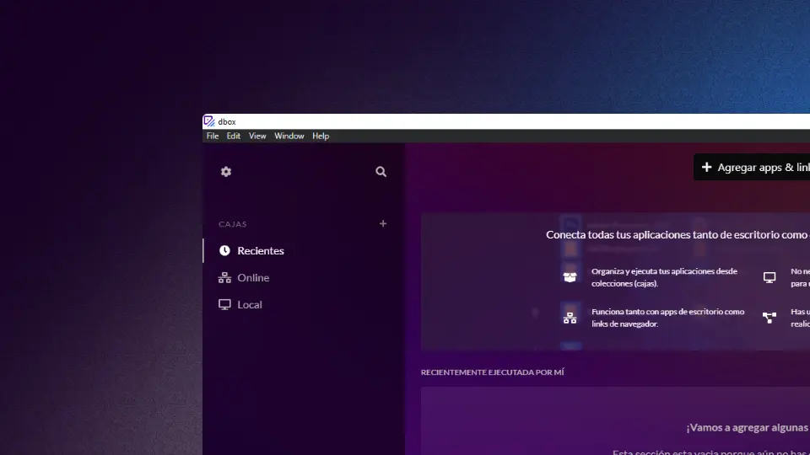Click the flow diagram icon in features panel

[x=769, y=318]
